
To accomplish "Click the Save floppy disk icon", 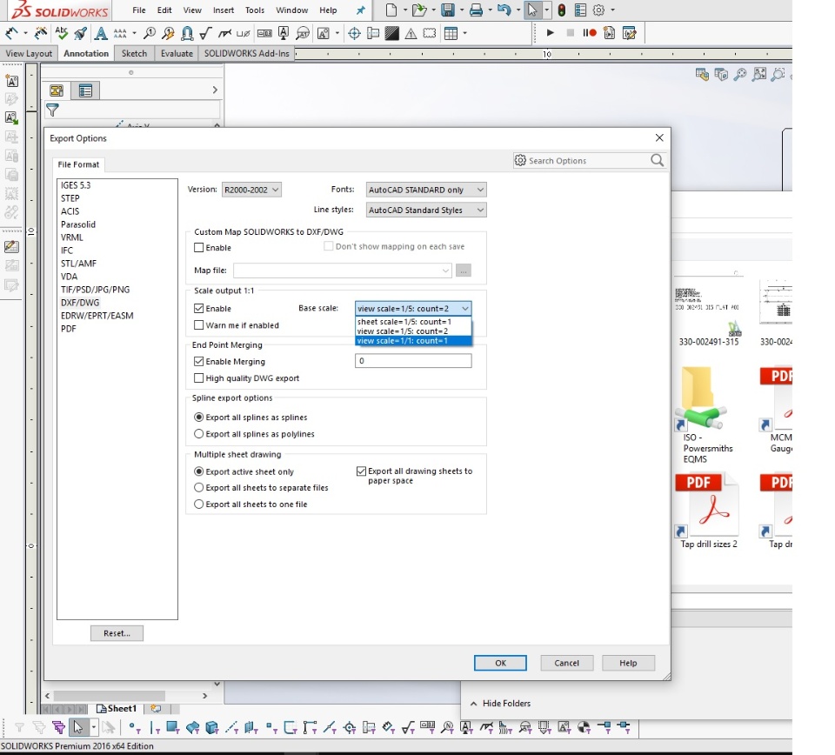I will point(448,10).
